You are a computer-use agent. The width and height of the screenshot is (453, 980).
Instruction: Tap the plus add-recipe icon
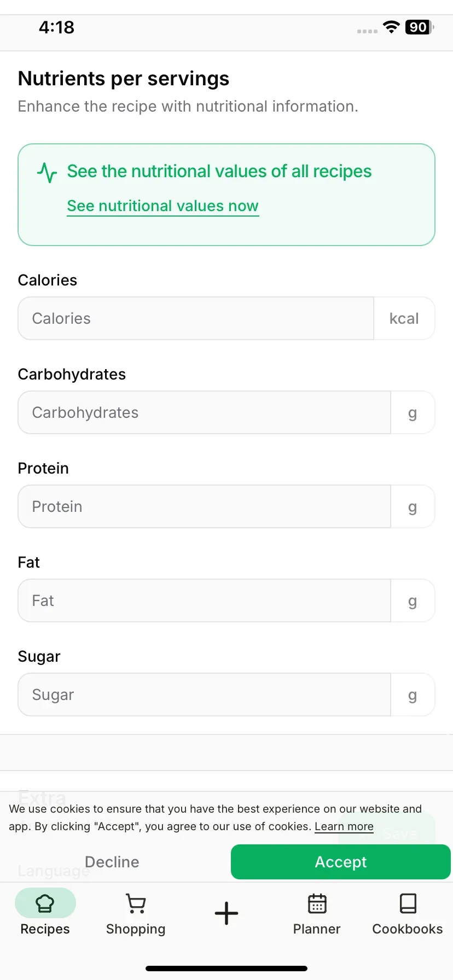click(226, 913)
